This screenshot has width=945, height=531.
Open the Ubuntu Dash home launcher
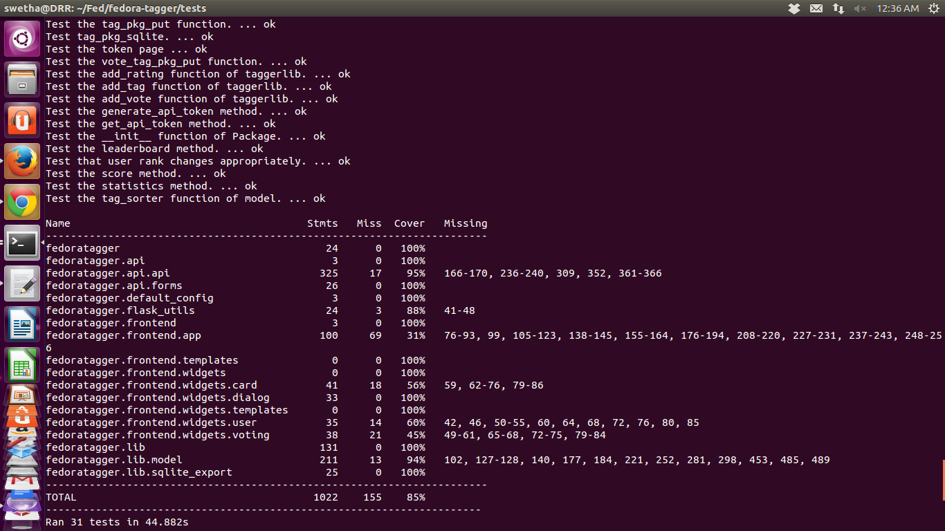(x=22, y=39)
